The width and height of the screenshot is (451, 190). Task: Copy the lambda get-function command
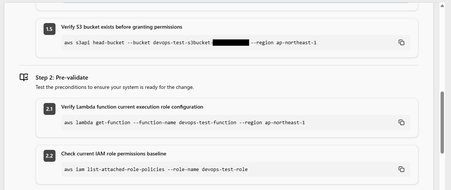[x=401, y=122]
